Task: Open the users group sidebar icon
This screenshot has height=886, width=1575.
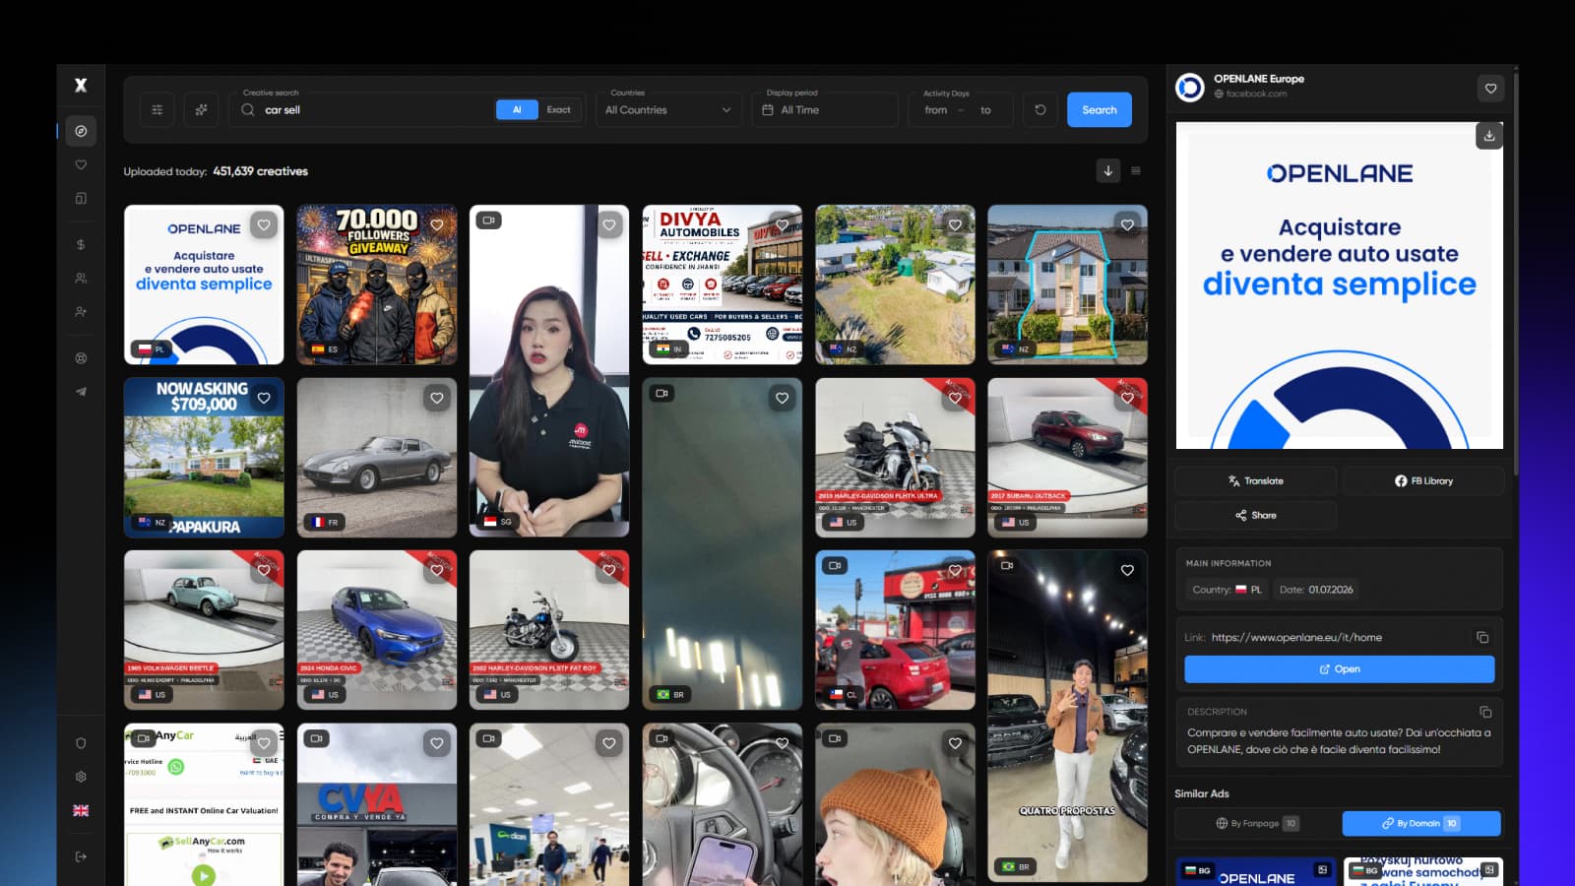Action: 81,279
